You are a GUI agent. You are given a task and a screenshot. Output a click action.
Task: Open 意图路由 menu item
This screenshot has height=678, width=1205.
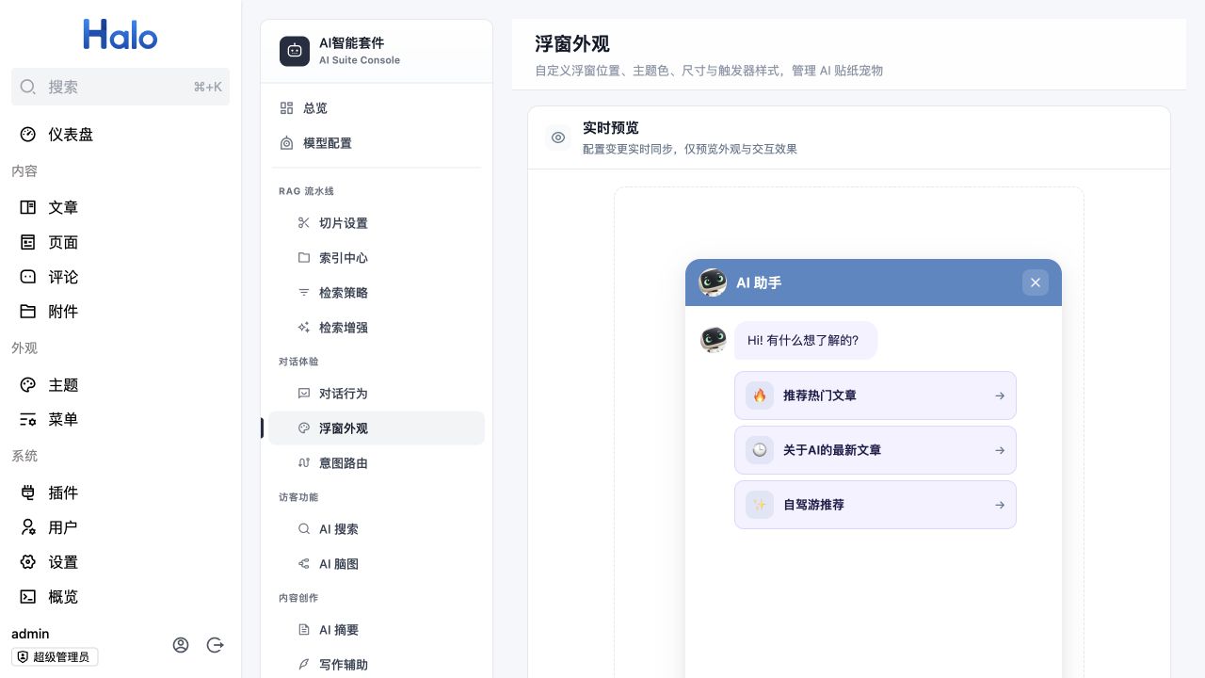click(377, 463)
